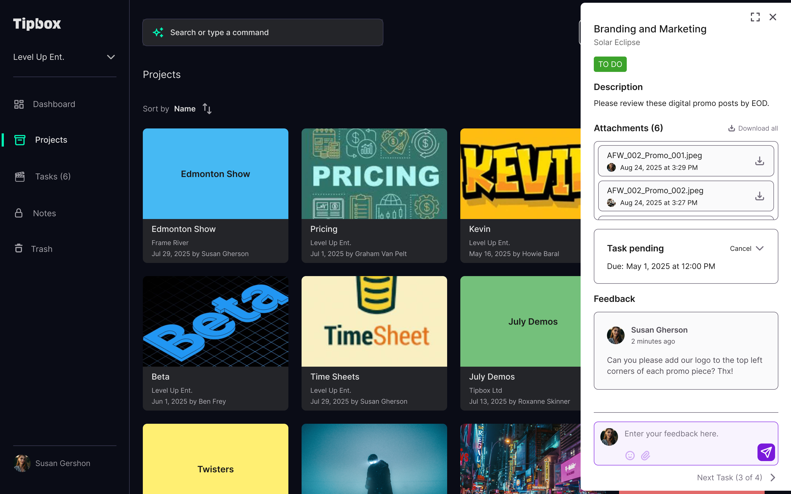Viewport: 791px width, 494px height.
Task: Click the Tipbox logo
Action: click(37, 24)
